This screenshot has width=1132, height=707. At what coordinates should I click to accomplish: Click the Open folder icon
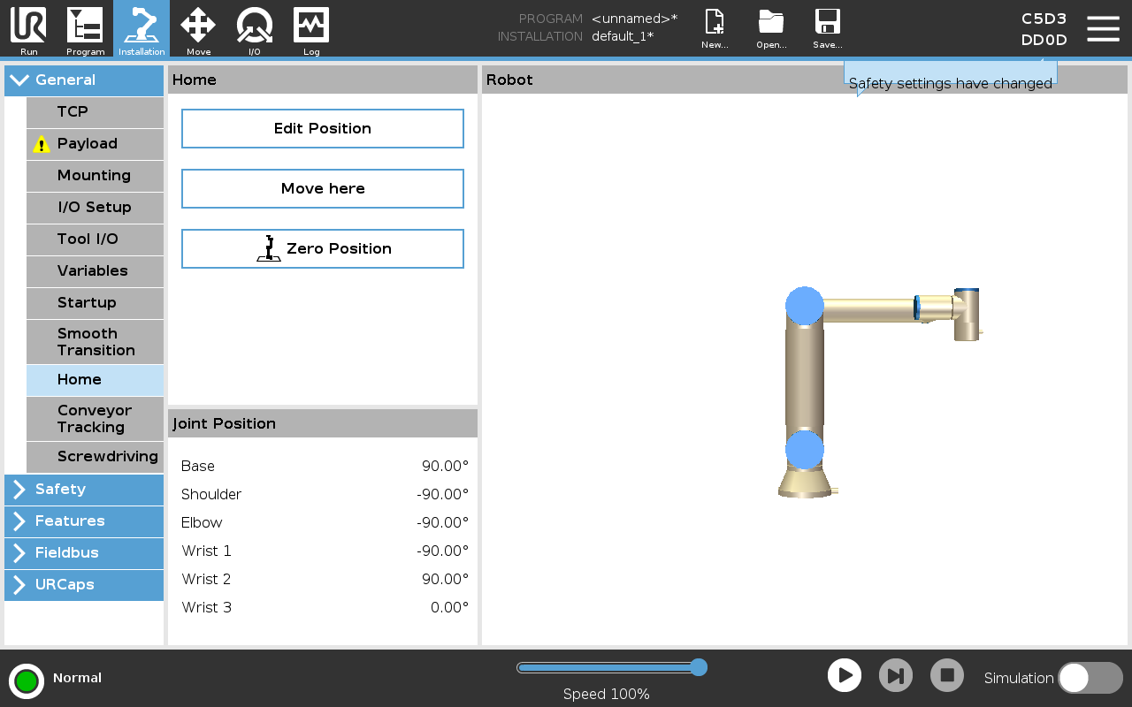(x=771, y=28)
